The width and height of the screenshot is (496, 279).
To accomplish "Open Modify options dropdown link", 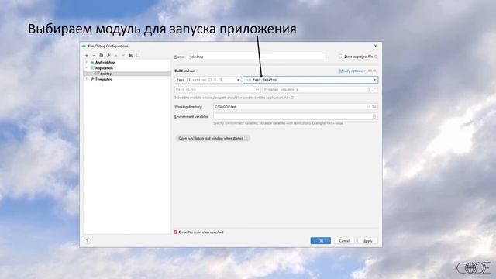I will 352,71.
